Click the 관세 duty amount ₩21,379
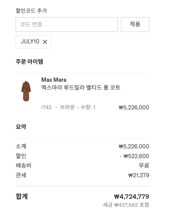This screenshot has width=169, height=215. coord(139,175)
